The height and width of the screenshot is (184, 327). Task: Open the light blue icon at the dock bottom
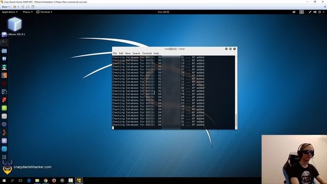pos(4,149)
